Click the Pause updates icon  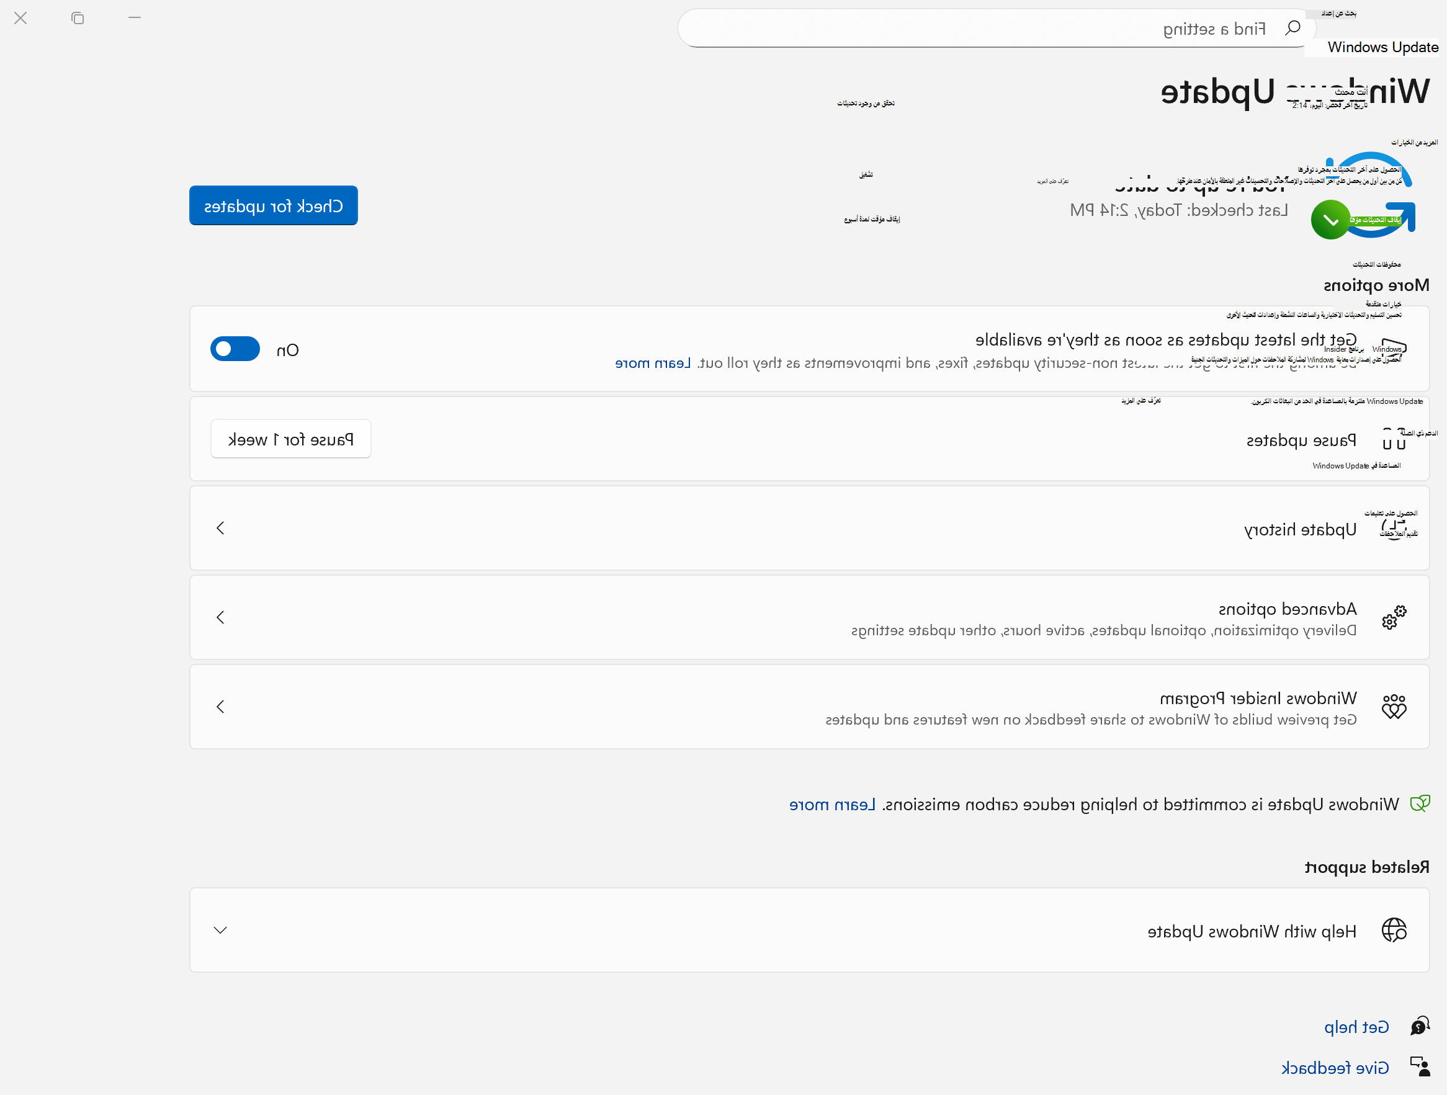(x=1394, y=440)
